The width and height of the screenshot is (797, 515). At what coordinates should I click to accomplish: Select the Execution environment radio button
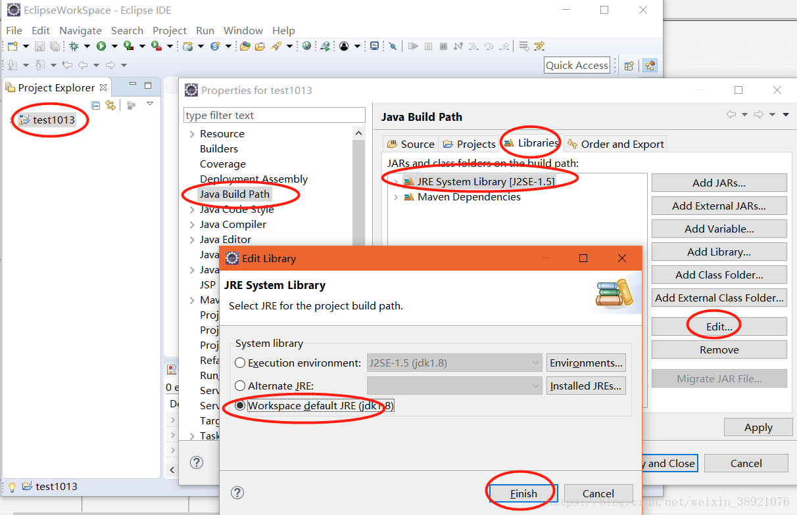(x=240, y=363)
